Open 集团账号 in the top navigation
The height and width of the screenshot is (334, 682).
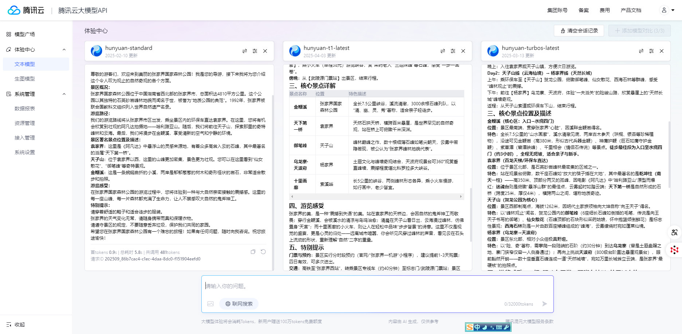(x=557, y=10)
